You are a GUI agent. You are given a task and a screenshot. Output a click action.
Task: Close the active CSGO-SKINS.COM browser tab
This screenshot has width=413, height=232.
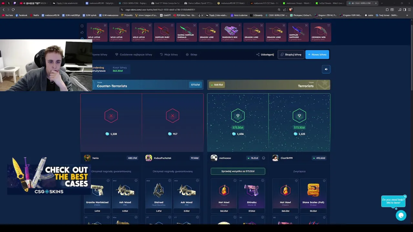pyautogui.click(x=376, y=3)
